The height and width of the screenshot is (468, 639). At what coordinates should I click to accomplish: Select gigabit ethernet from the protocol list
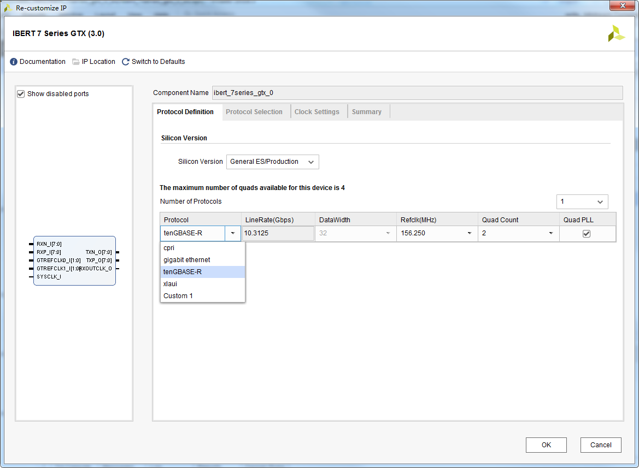click(203, 260)
